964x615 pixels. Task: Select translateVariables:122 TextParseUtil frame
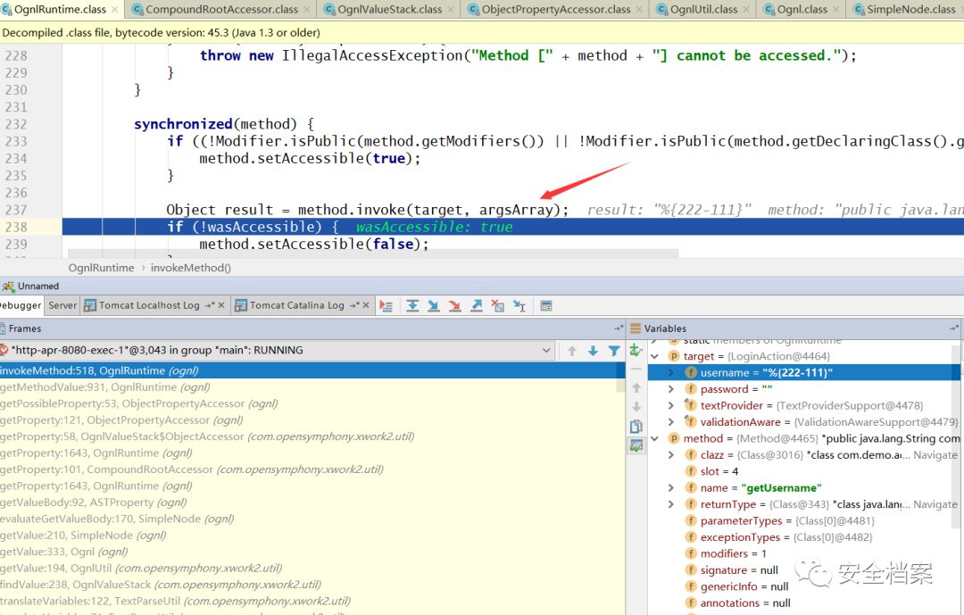(312, 601)
